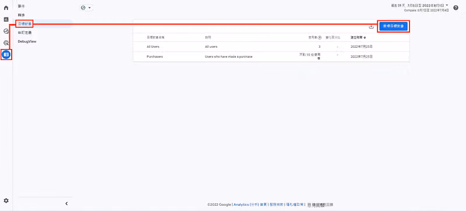The height and width of the screenshot is (211, 466).
Task: Click the feedback link in footer
Action: (x=320, y=205)
